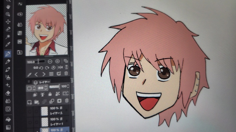This screenshot has width=236, height=132.
Task: Zoom in sub view with plus icon
Action: 58,61
